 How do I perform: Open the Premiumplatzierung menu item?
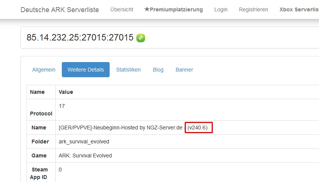(x=174, y=9)
